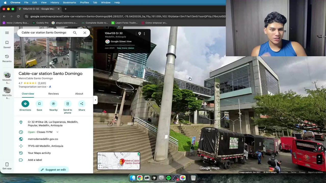Save this place with Save button

tap(39, 106)
